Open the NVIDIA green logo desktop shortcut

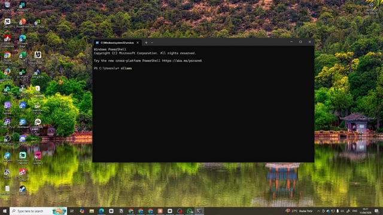click(x=38, y=23)
